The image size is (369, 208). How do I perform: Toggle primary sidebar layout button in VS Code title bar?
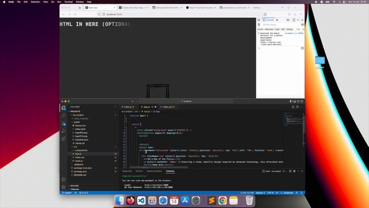[x=291, y=101]
